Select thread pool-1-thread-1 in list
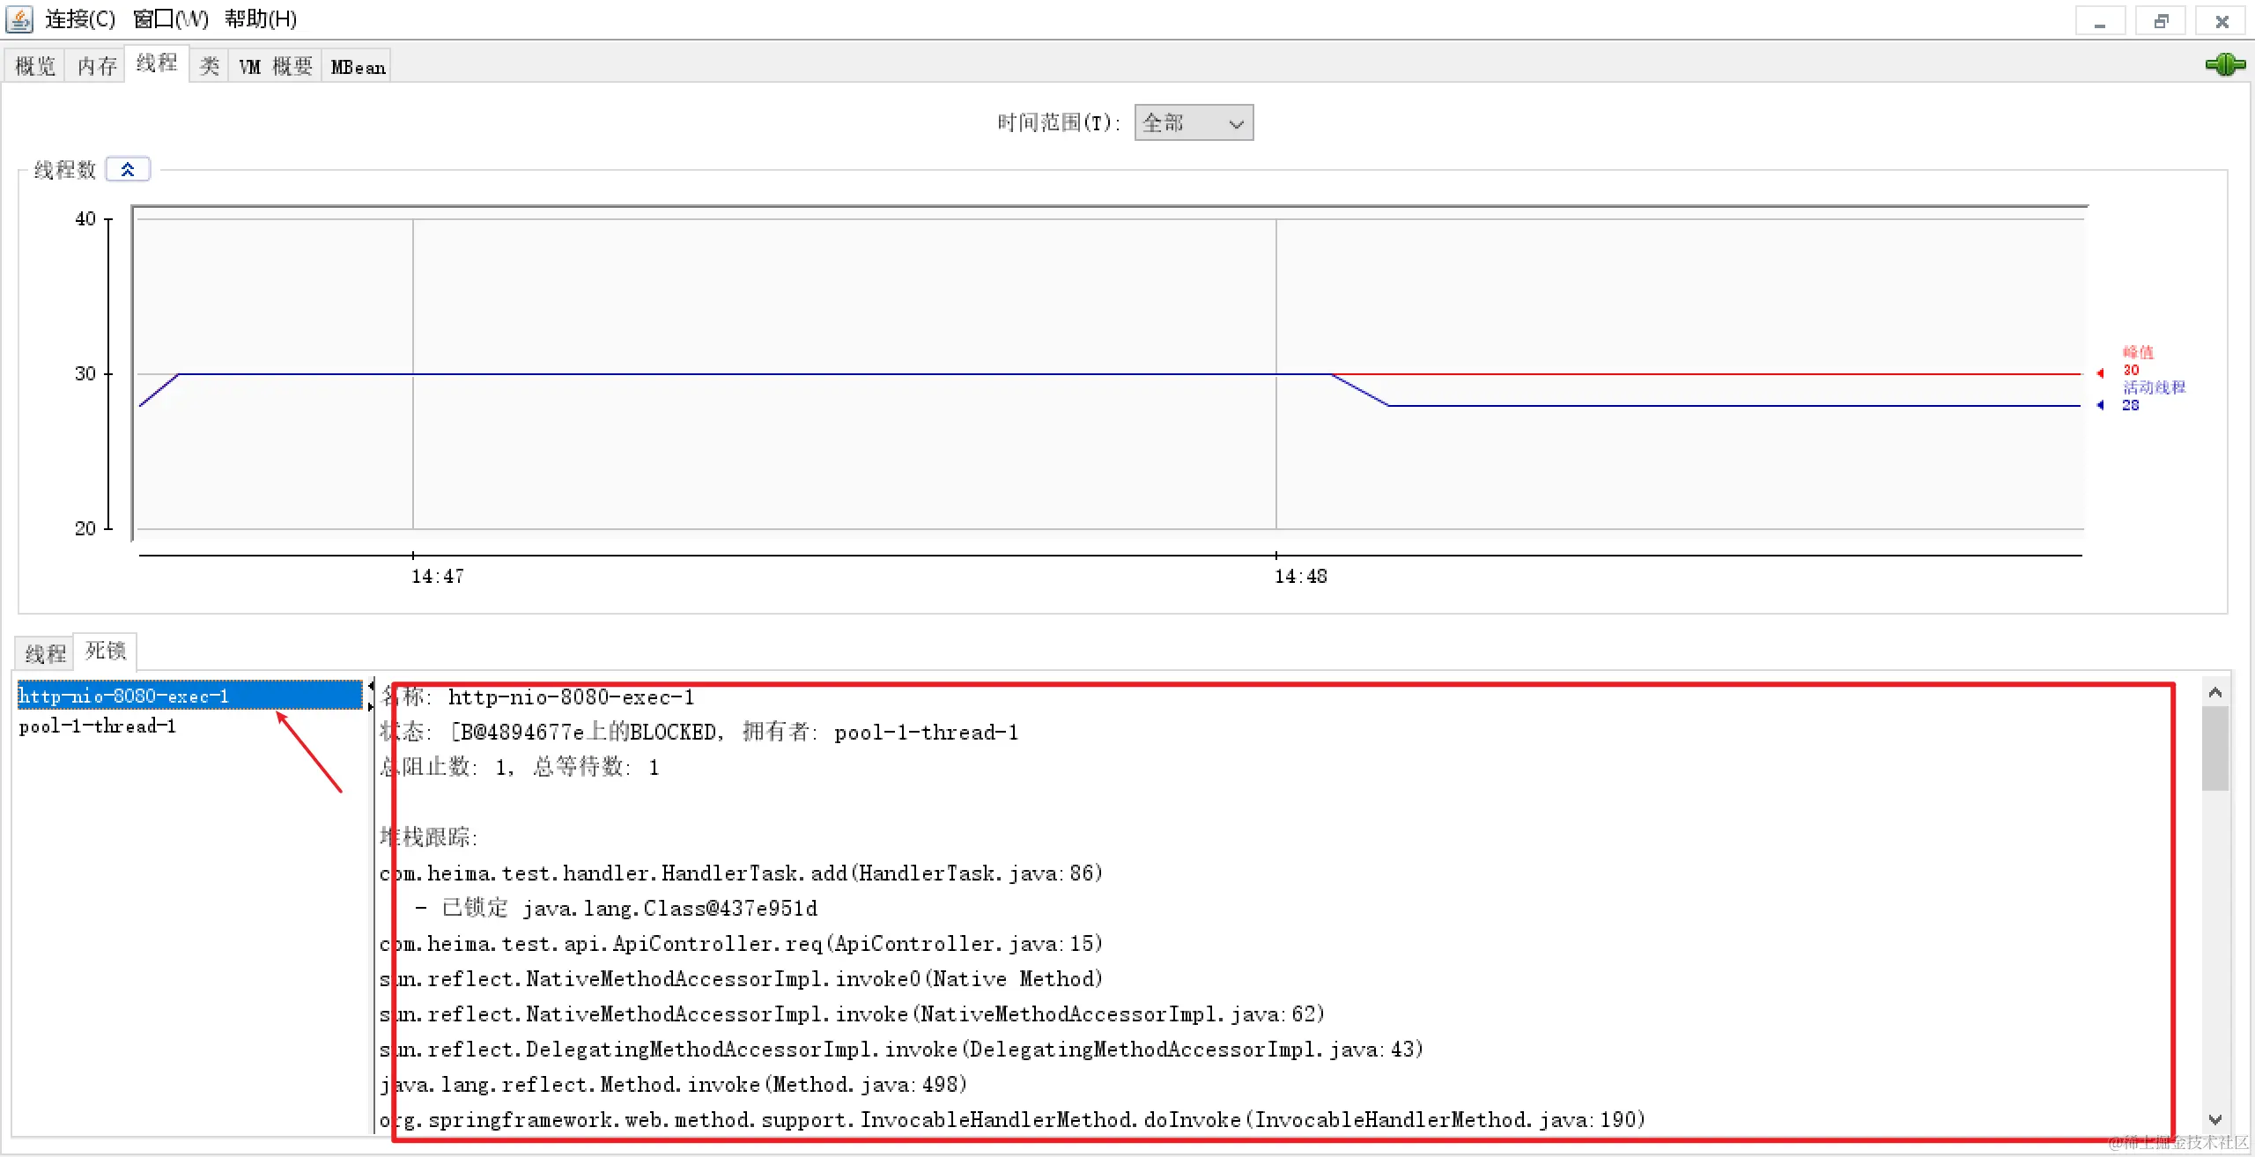 pos(97,726)
